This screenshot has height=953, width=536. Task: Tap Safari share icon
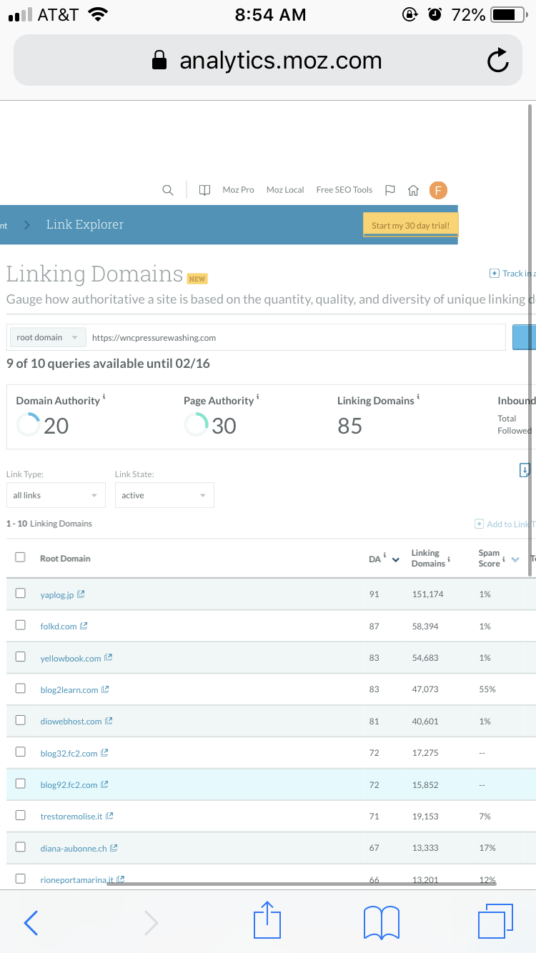pos(267,920)
